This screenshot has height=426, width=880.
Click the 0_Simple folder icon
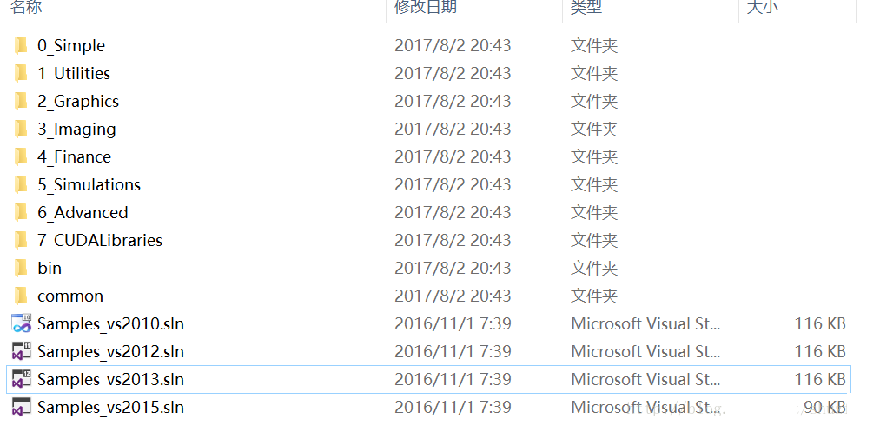coord(22,46)
